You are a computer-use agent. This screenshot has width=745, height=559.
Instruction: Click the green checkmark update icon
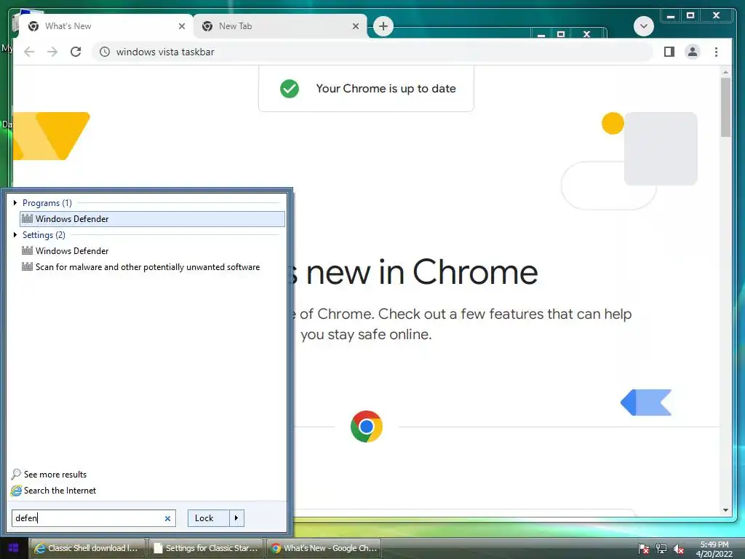(290, 88)
